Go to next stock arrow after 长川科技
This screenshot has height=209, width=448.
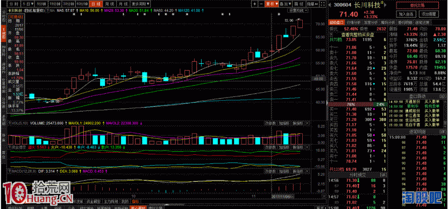(x=385, y=5)
